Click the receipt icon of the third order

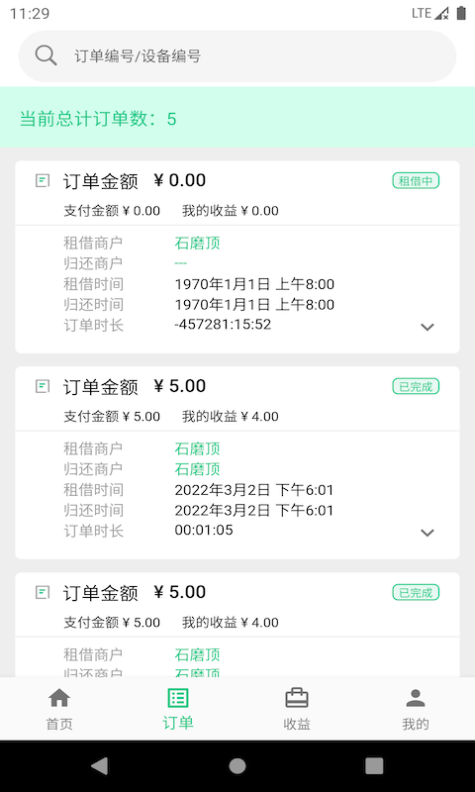click(x=43, y=592)
